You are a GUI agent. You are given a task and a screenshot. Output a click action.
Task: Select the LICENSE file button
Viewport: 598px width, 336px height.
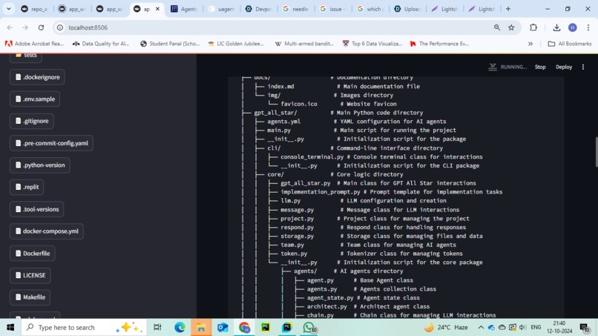click(x=30, y=275)
